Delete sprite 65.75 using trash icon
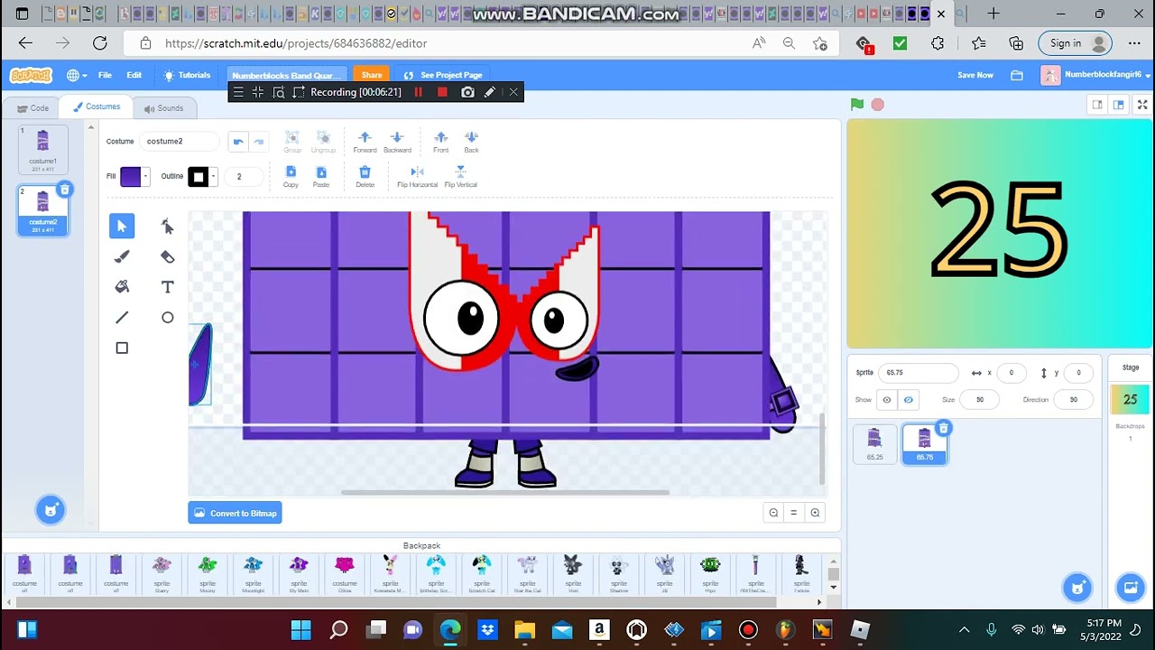Screen dimensions: 1155x650 click(943, 428)
